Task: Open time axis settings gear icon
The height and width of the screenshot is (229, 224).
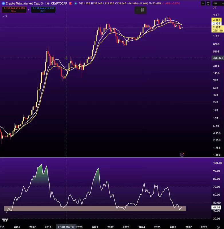Action: pyautogui.click(x=218, y=227)
